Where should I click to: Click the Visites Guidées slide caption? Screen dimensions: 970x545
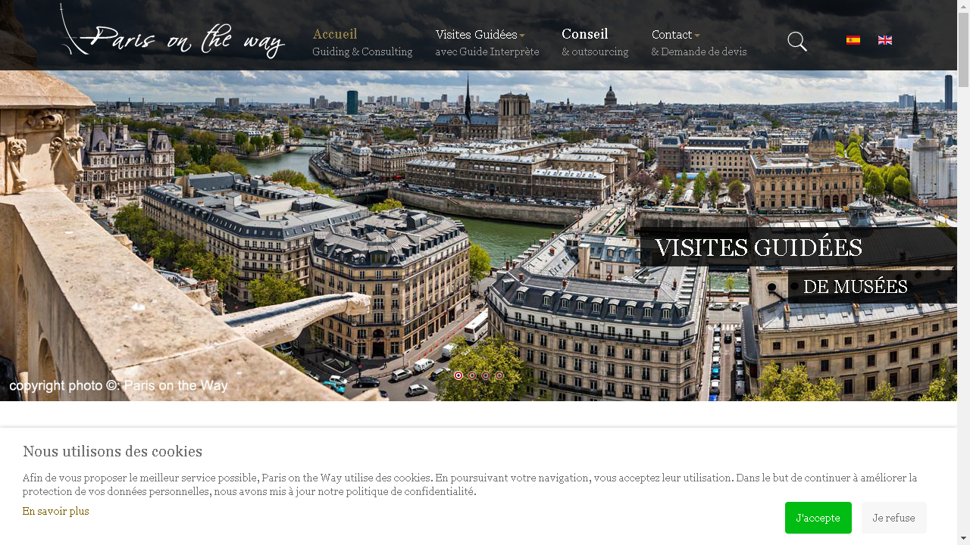coord(759,248)
